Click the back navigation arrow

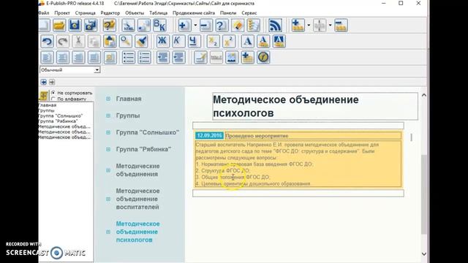(x=44, y=82)
